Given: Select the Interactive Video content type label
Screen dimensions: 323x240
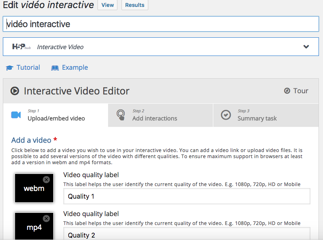Looking at the screenshot, I should (x=60, y=47).
